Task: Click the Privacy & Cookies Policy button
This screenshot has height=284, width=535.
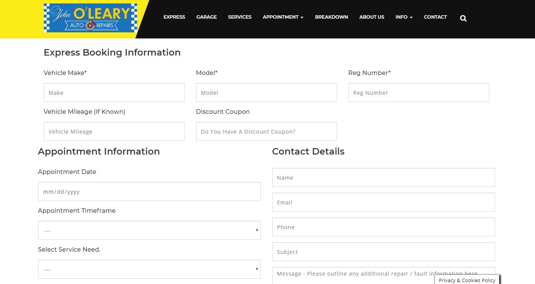Action: click(x=467, y=280)
